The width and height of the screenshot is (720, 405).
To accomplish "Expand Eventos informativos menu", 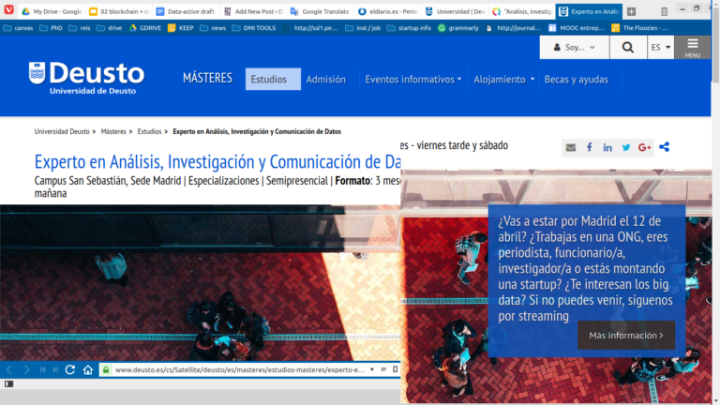I will coord(412,80).
